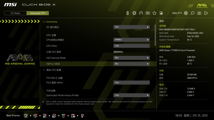Click the Help (F1) button
This screenshot has height=120, width=214.
pos(177,13)
